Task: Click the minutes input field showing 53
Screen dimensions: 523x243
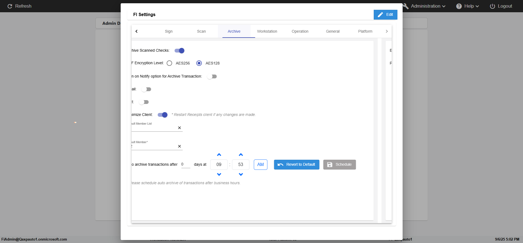Action: point(241,165)
